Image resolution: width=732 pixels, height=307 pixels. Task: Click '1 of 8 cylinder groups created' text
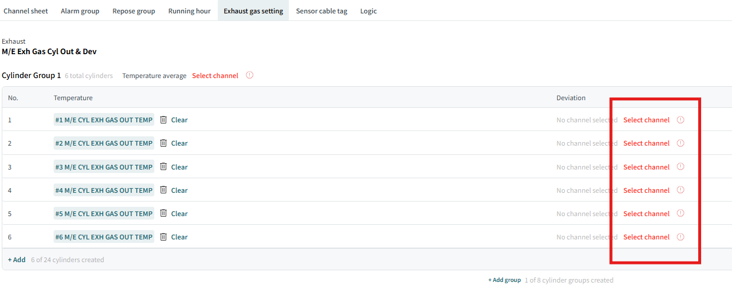(569, 280)
